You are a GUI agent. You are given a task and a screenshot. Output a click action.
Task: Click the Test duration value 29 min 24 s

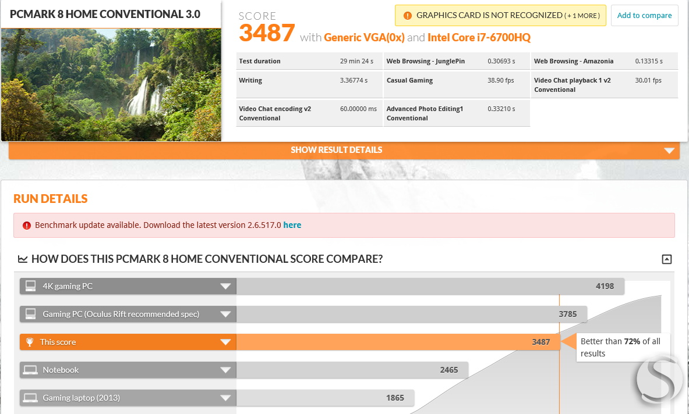coord(356,62)
